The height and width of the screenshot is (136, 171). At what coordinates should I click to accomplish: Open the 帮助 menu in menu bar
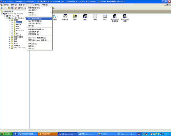pos(45,5)
